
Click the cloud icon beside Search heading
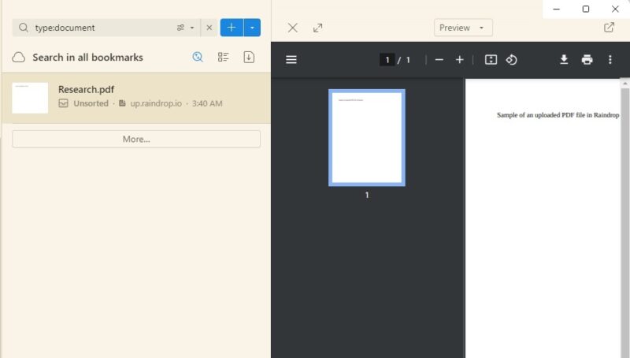coord(18,57)
